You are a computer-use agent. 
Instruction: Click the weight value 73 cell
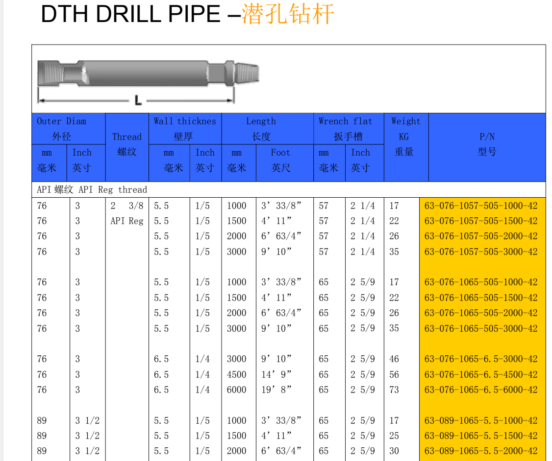click(x=394, y=390)
